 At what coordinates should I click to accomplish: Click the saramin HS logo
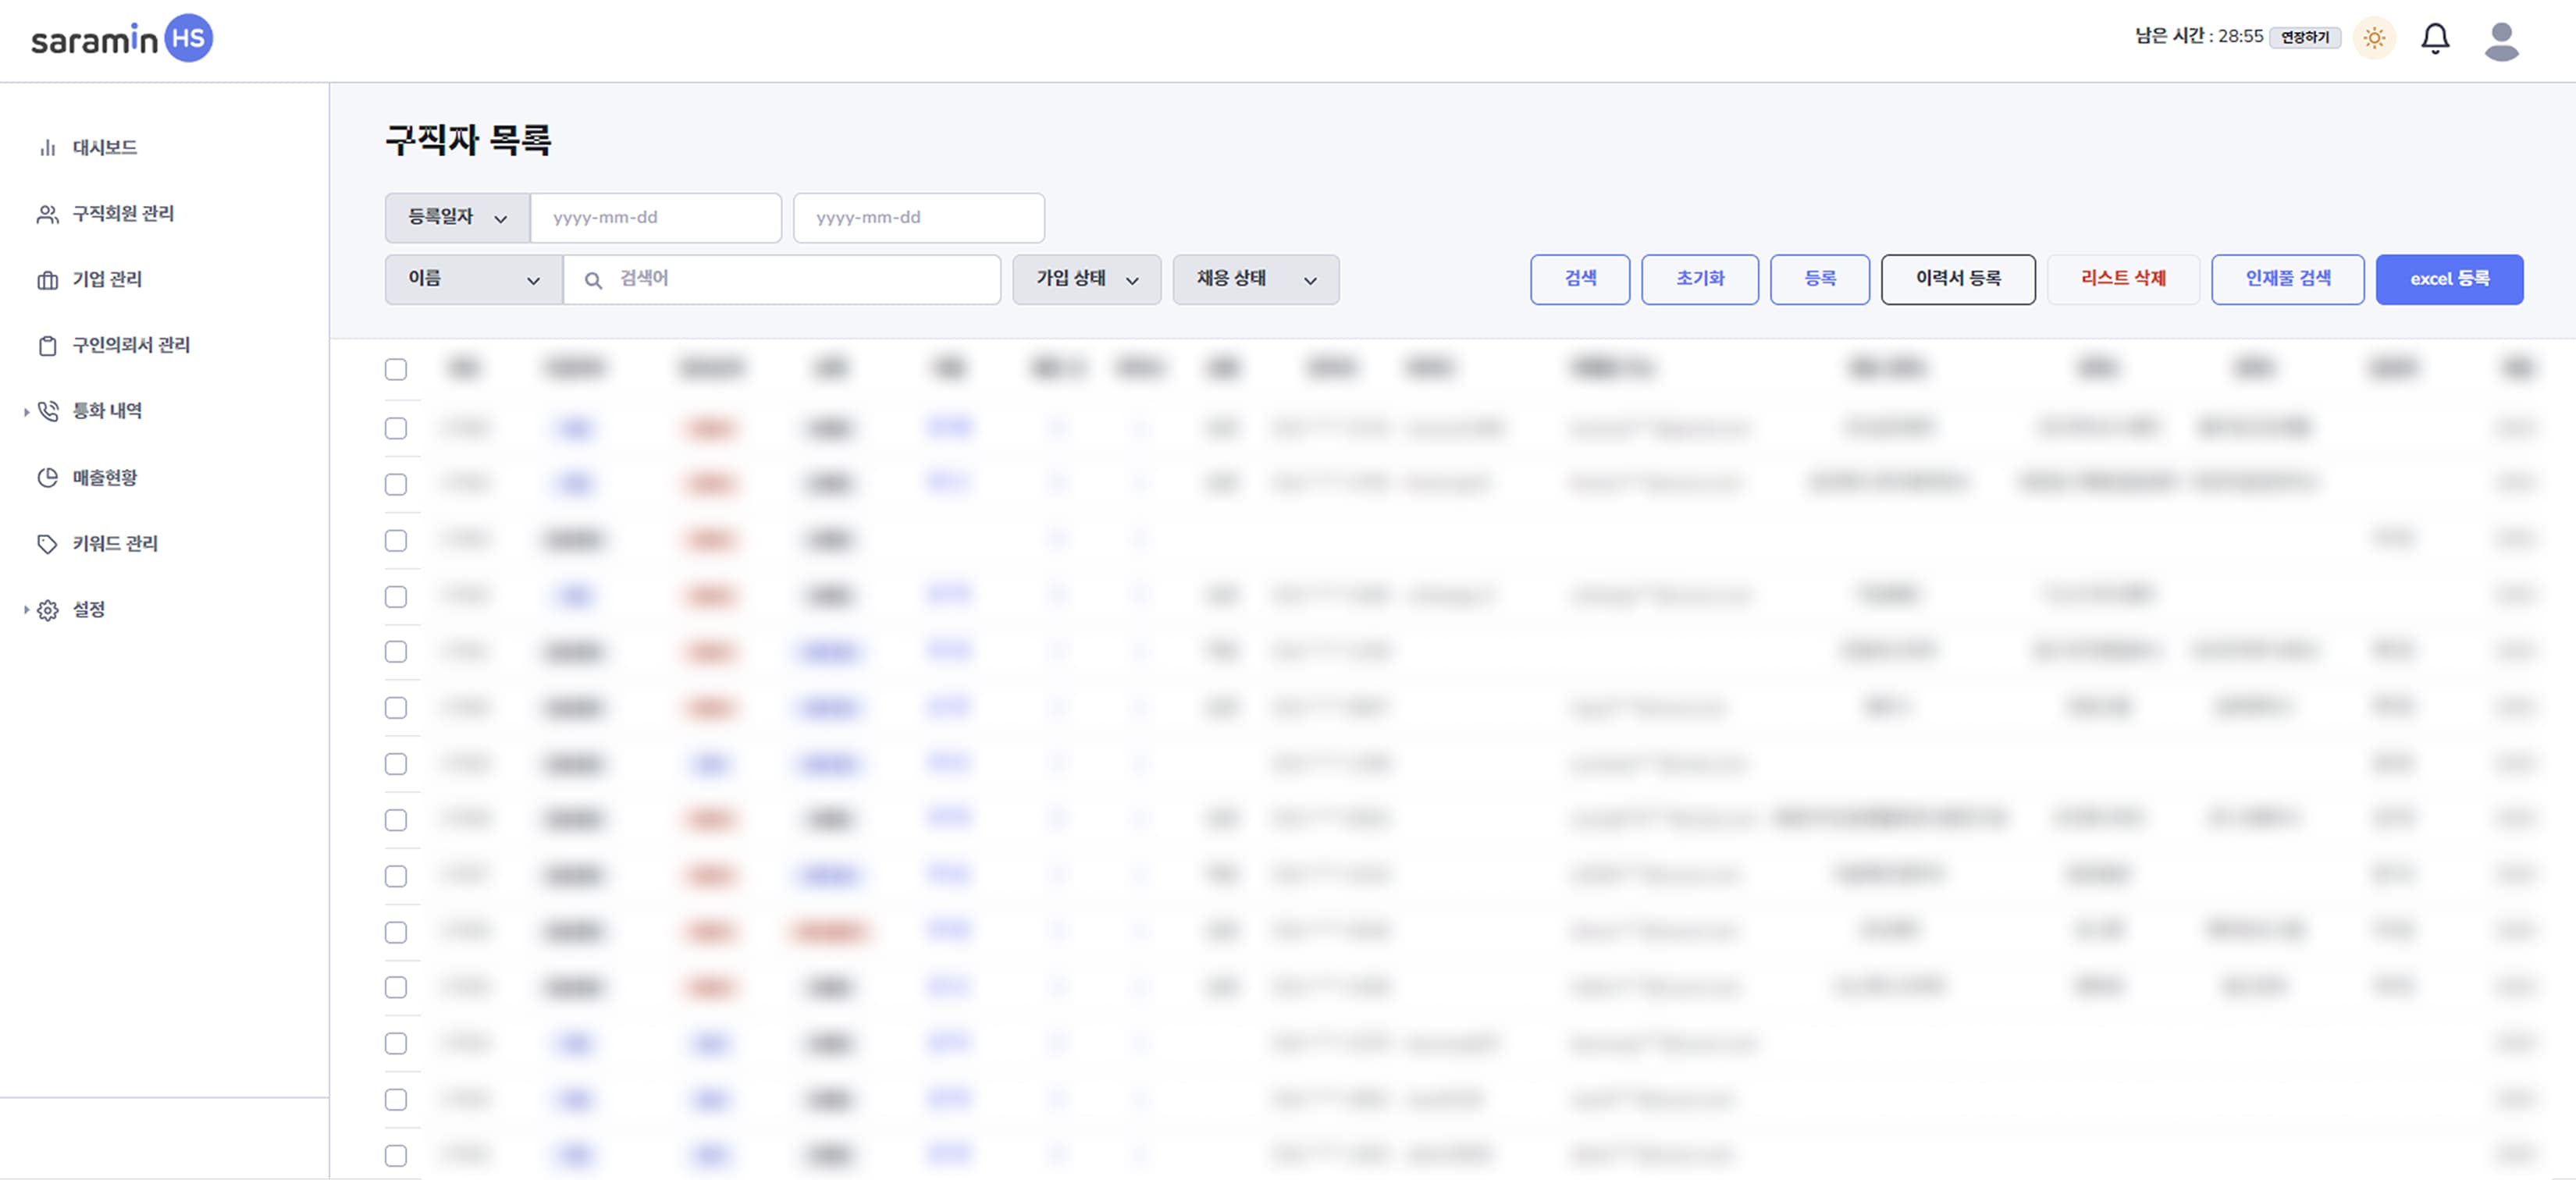[122, 39]
